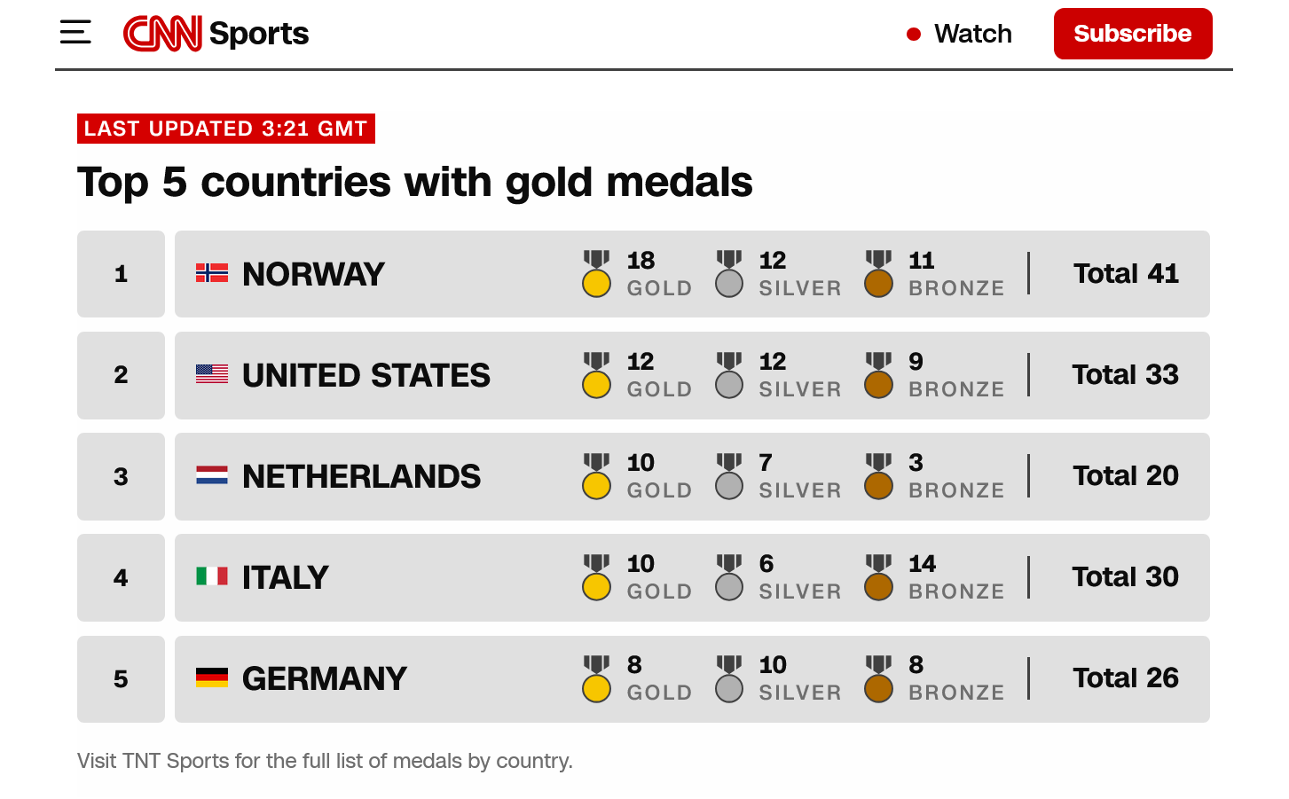Click the Last Updated 3:21 GMT badge
The image size is (1289, 799).
tap(225, 129)
